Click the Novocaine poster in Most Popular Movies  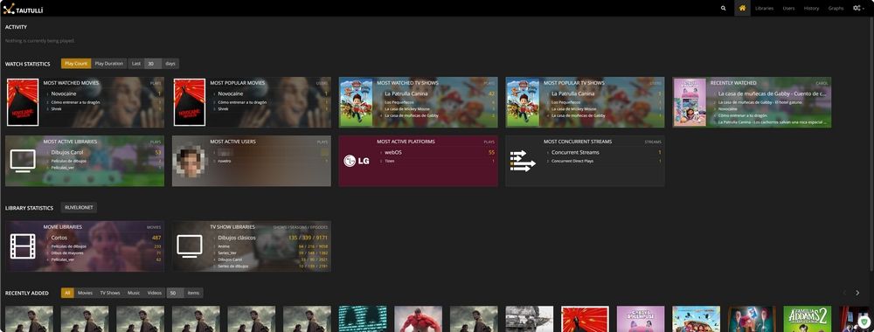click(189, 102)
